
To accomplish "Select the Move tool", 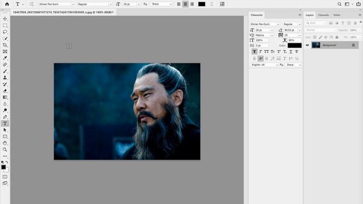I will [5, 19].
